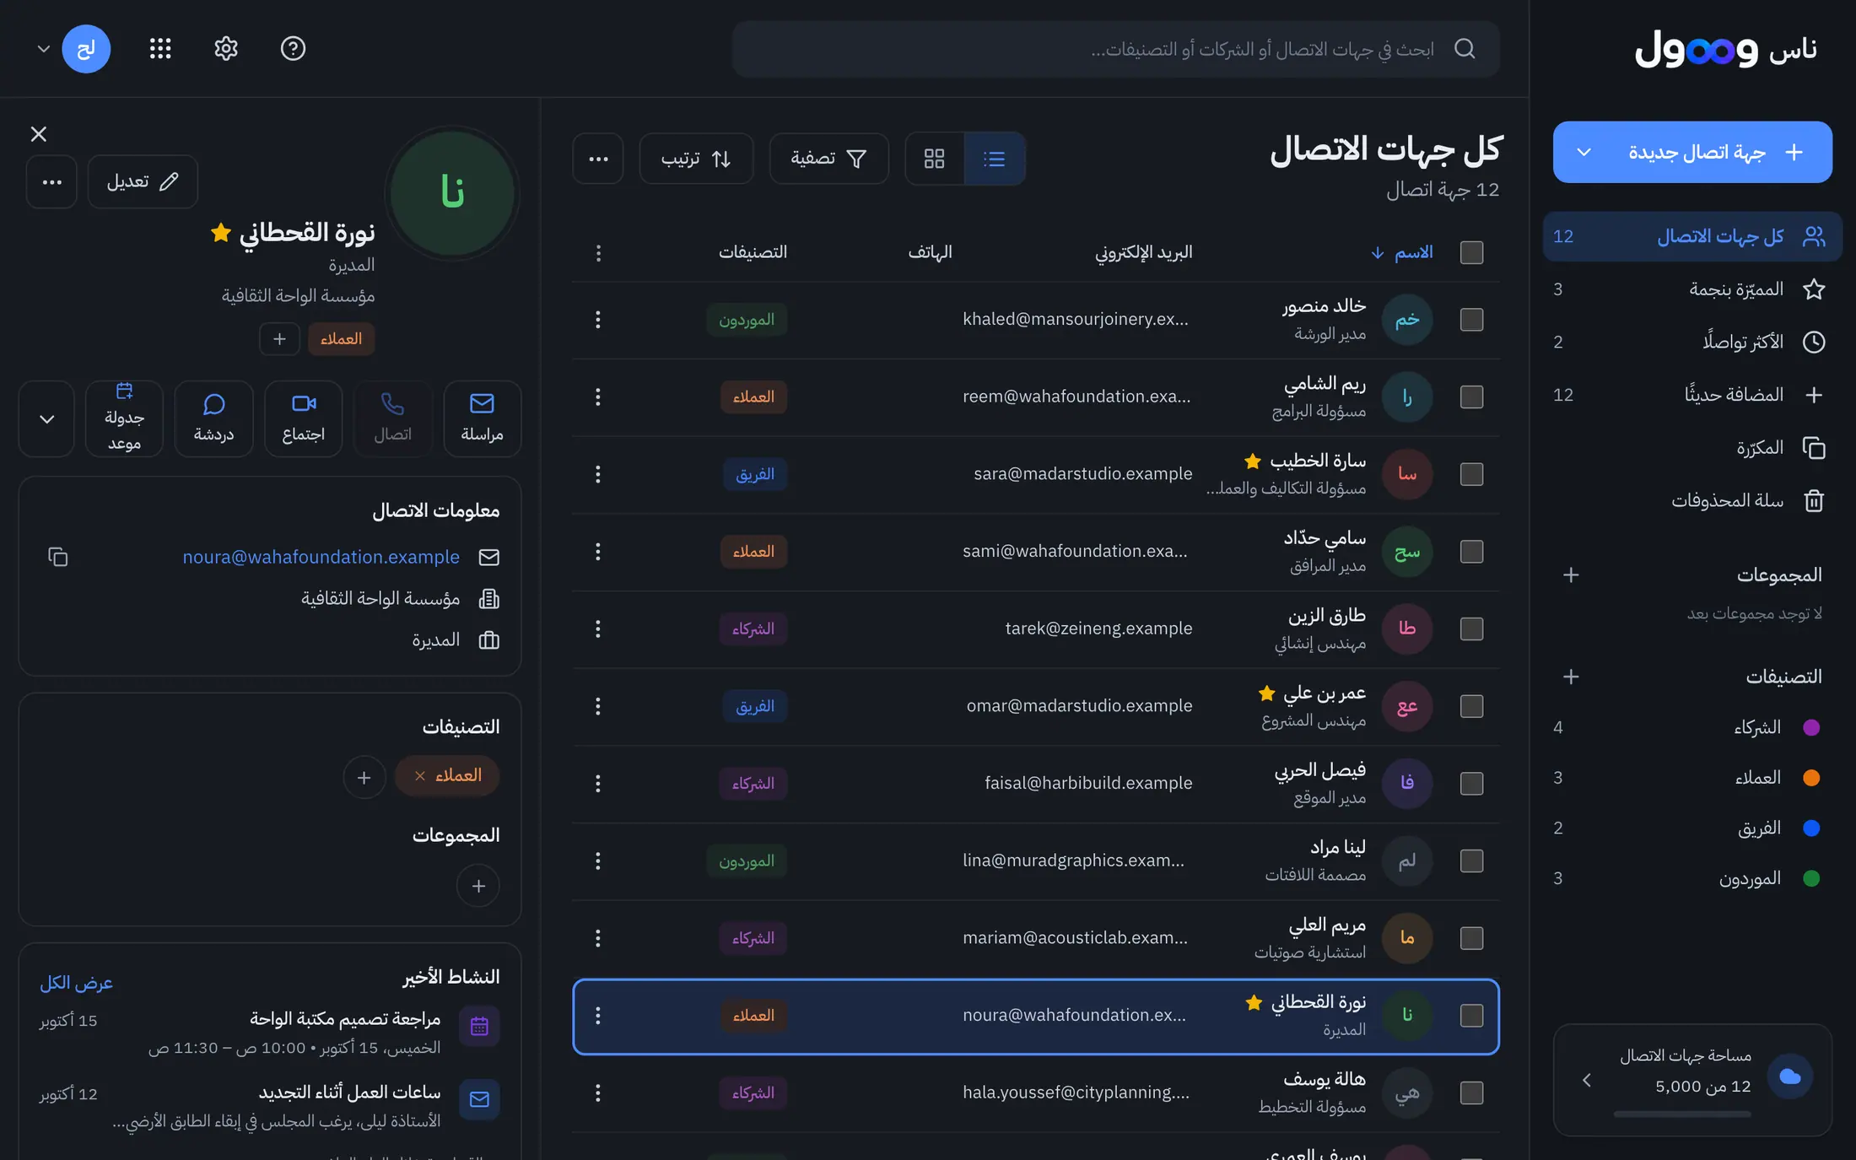Switch to list view layout icon
Viewport: 1856px width, 1160px height.
click(995, 159)
